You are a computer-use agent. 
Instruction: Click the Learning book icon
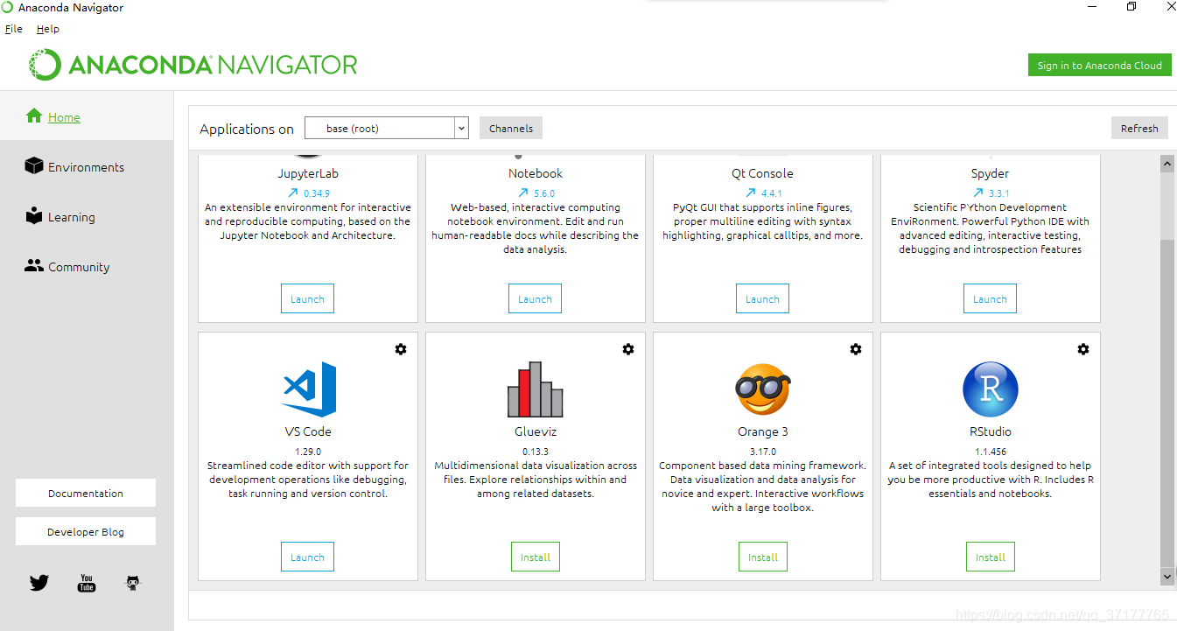coord(34,215)
